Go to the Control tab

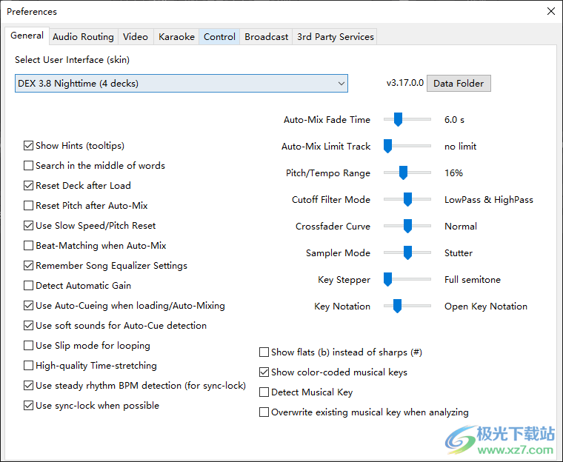[219, 36]
